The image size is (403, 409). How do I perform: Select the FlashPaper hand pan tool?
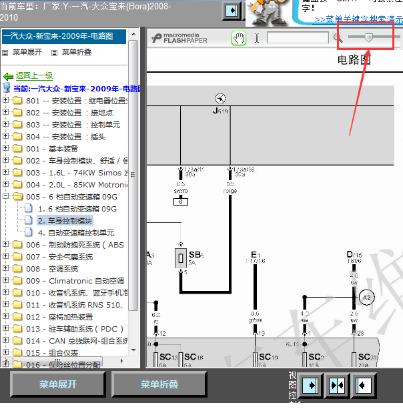coord(239,38)
